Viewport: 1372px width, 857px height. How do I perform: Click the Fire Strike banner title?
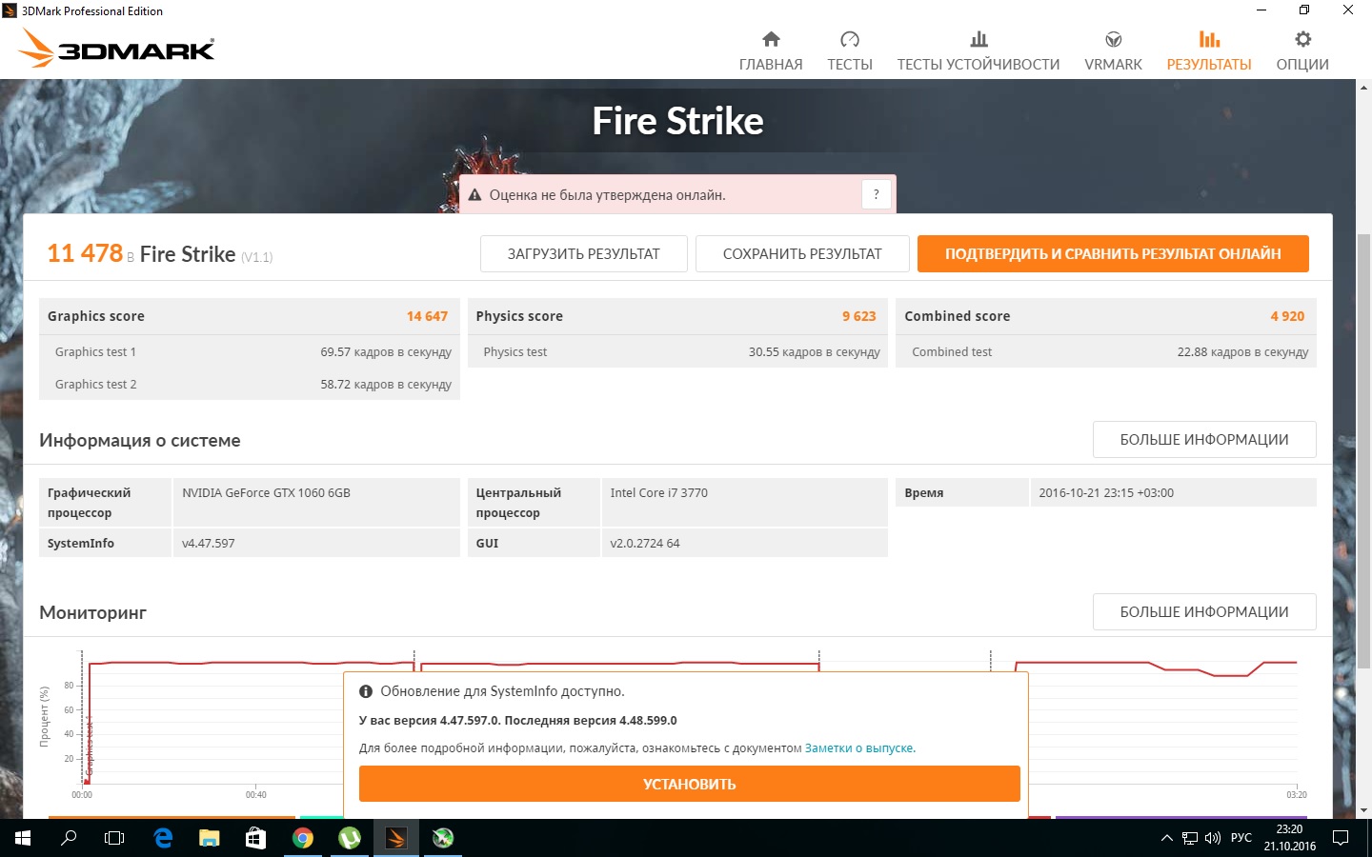tap(677, 121)
